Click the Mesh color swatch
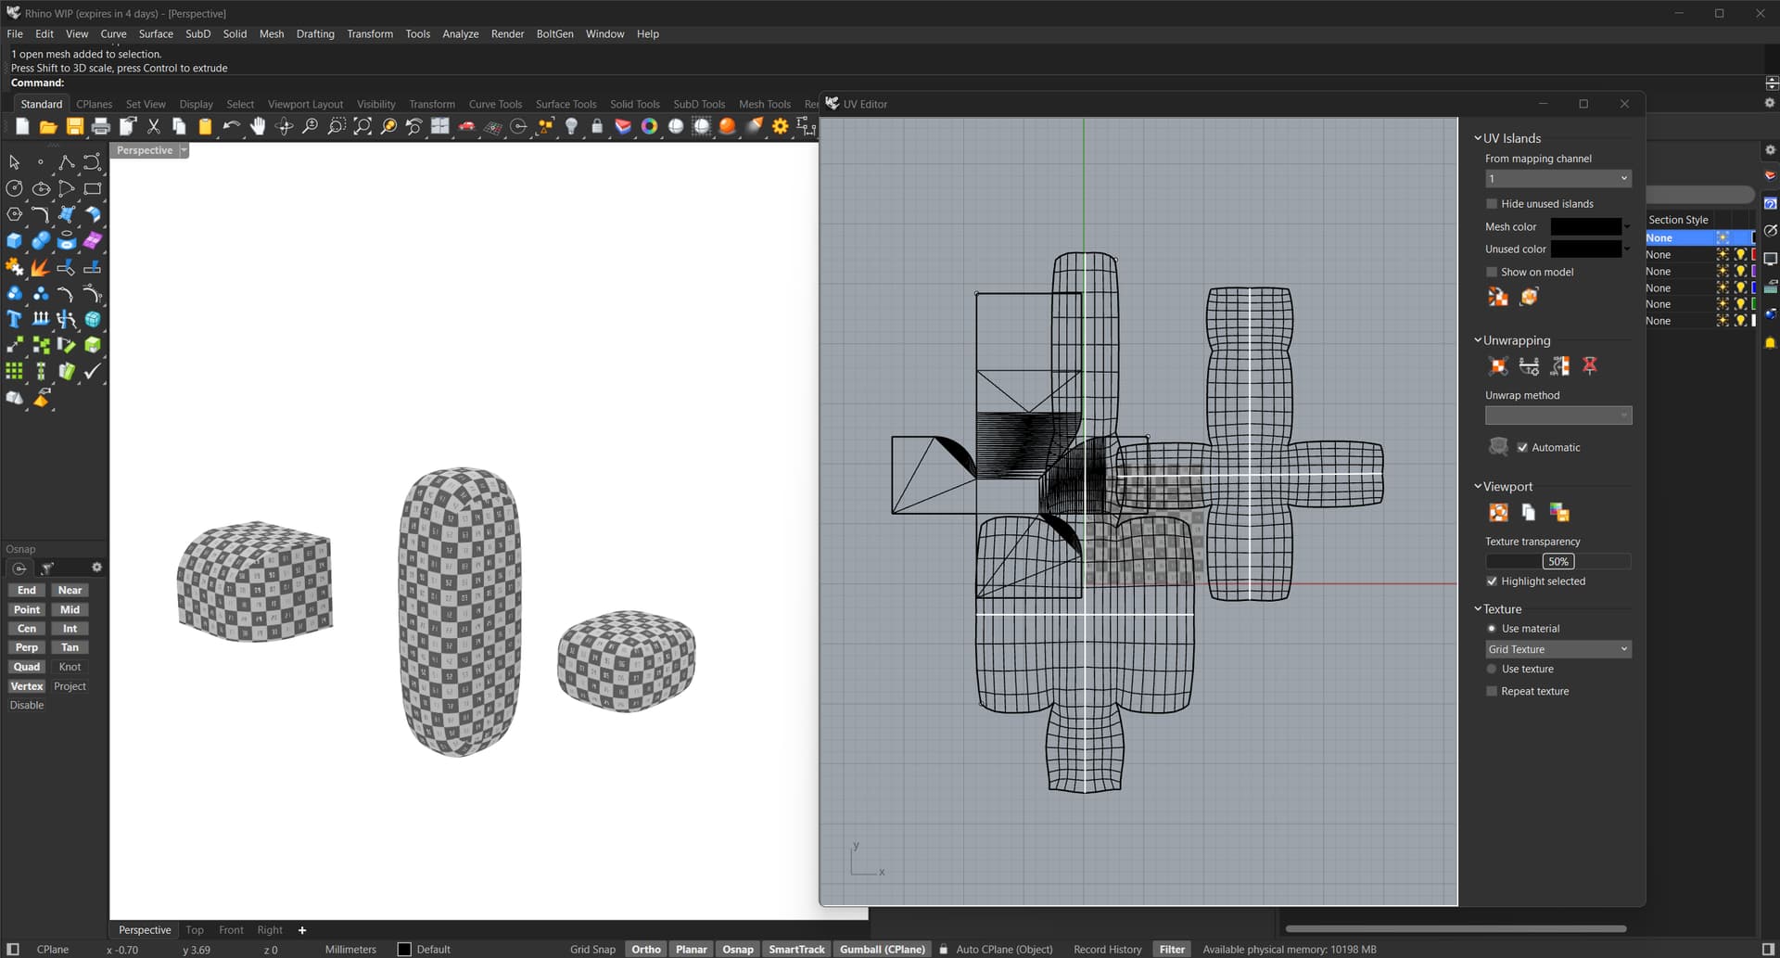The width and height of the screenshot is (1780, 958). click(1585, 226)
